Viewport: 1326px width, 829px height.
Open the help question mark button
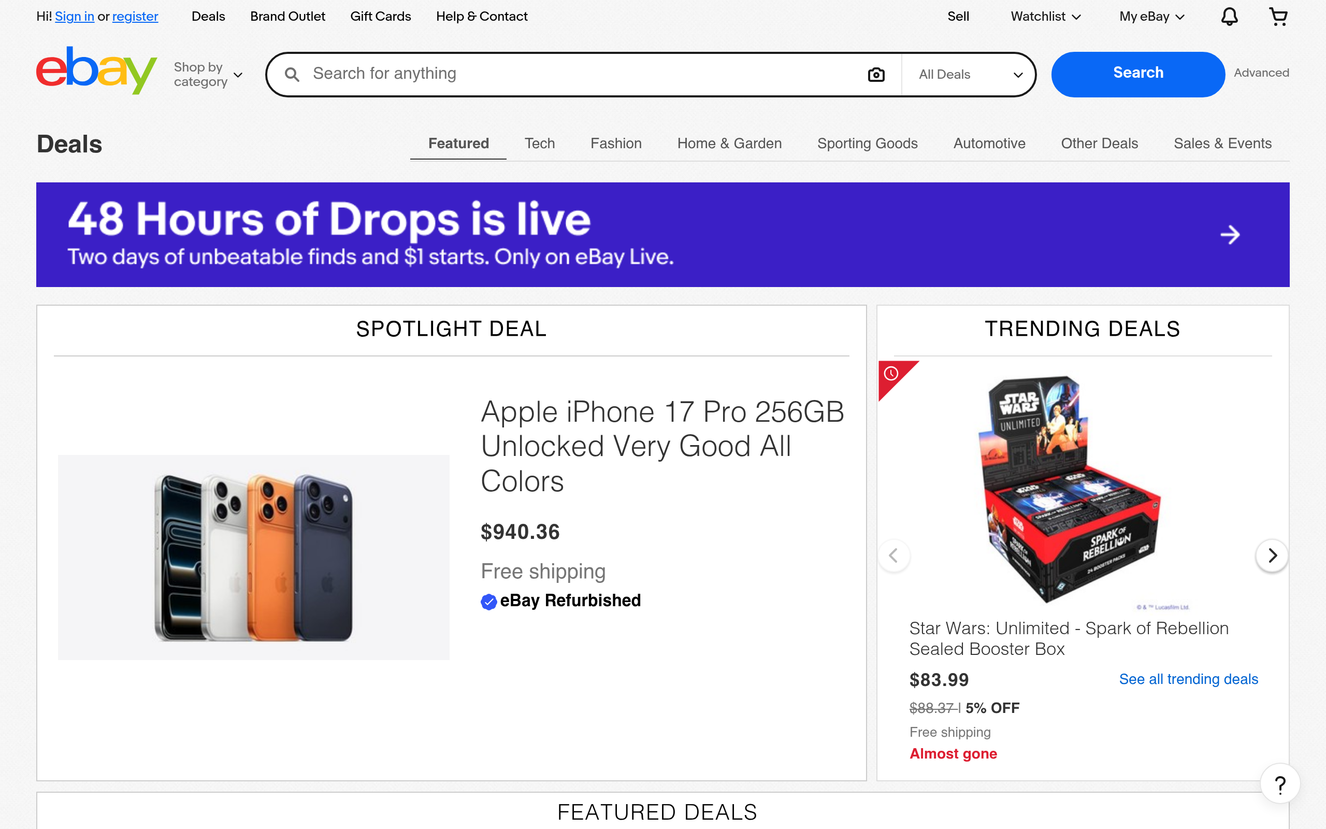click(x=1280, y=783)
